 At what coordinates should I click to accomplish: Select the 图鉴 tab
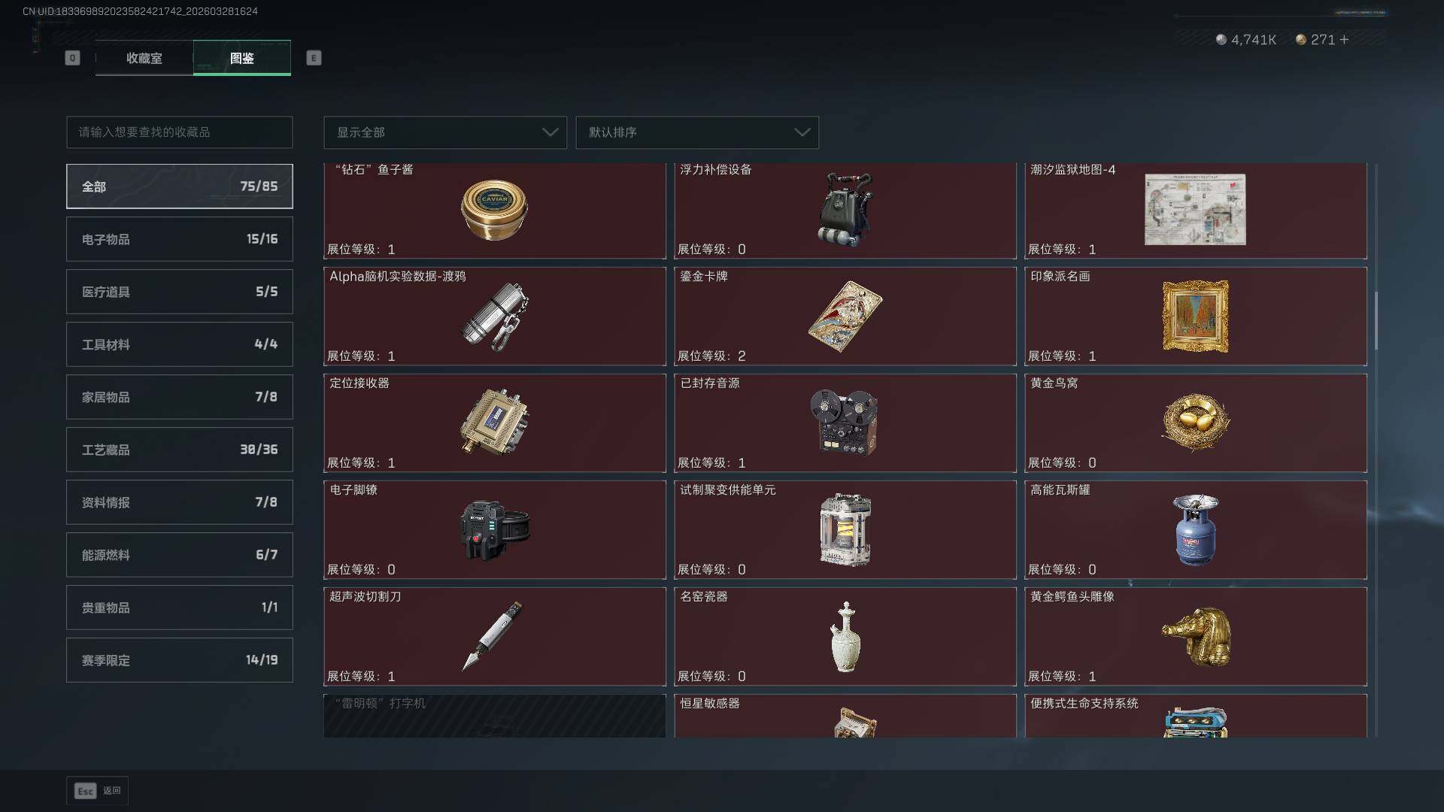point(242,58)
